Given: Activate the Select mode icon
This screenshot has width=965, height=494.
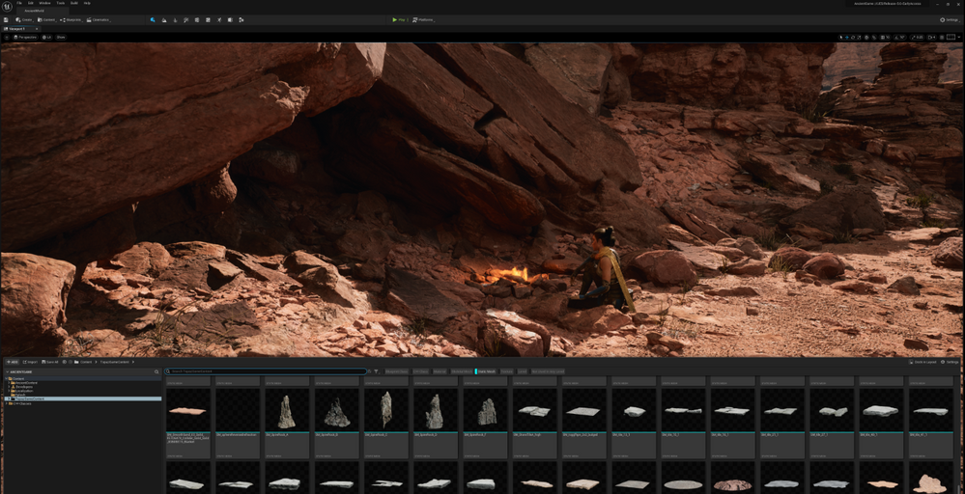Looking at the screenshot, I should point(153,19).
